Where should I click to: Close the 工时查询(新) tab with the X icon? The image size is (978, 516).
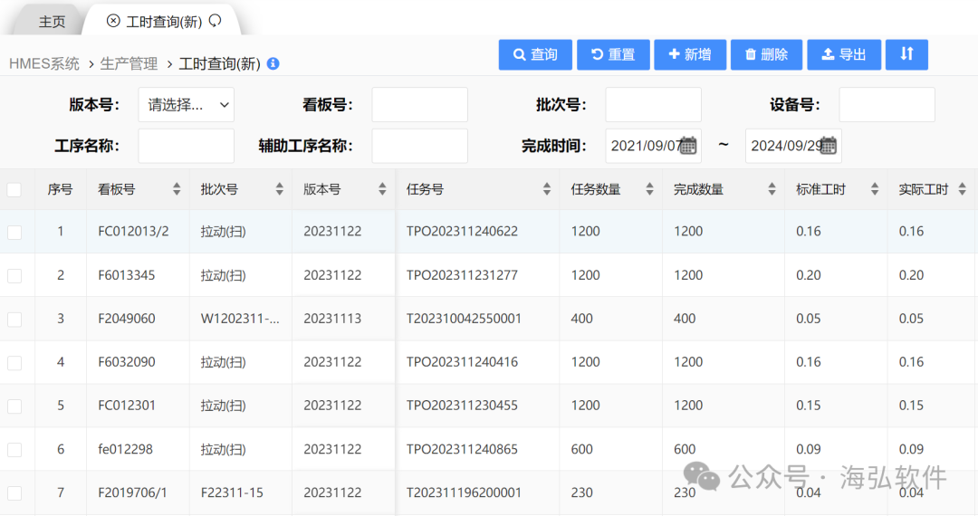point(113,21)
